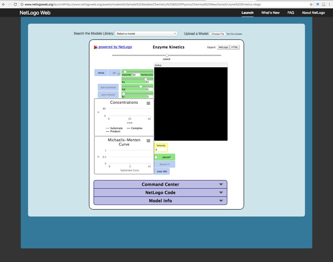Toggle the pause? switch checkbox
This screenshot has height=262, width=333.
(x=156, y=157)
